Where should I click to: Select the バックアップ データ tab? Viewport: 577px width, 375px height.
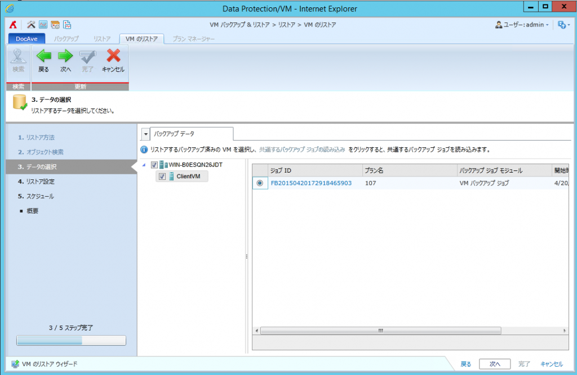click(192, 134)
